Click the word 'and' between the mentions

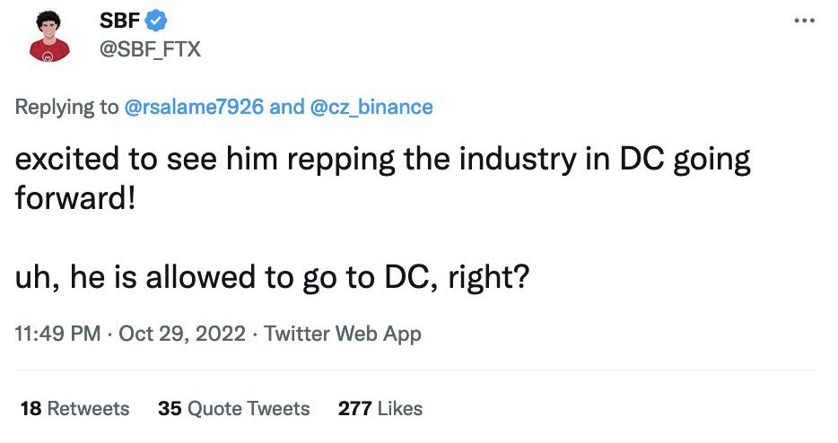tap(287, 108)
